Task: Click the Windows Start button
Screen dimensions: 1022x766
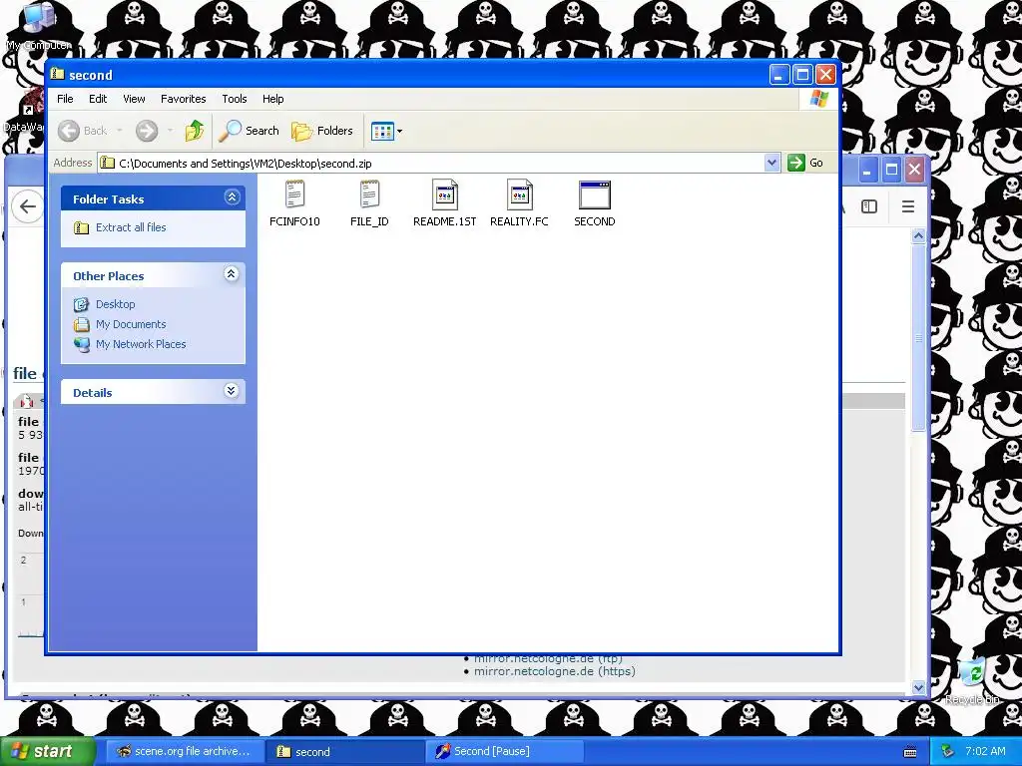Action: click(48, 752)
